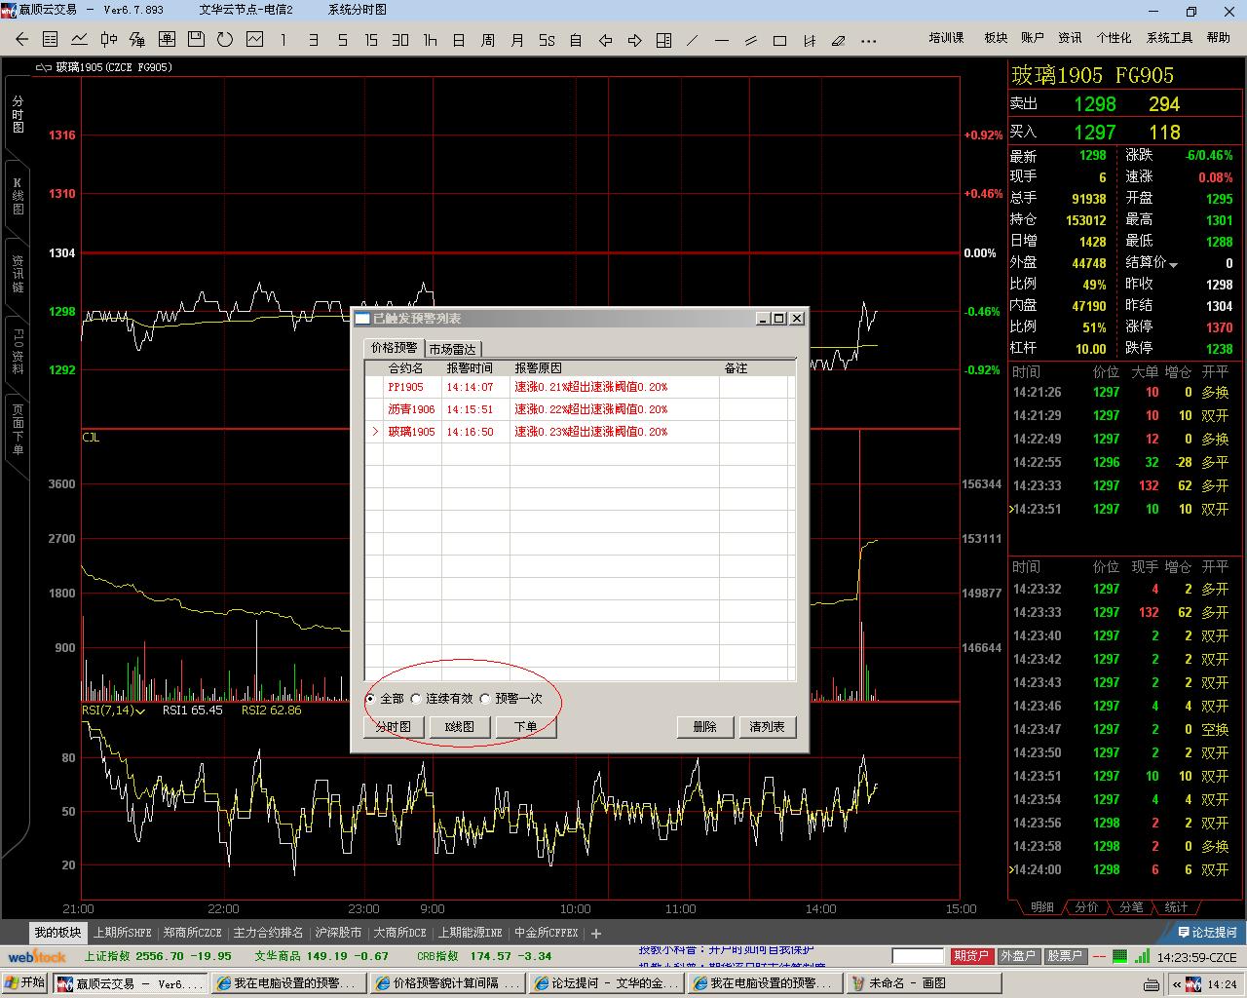
Task: Select the parallel lines drawing tool
Action: pyautogui.click(x=750, y=41)
